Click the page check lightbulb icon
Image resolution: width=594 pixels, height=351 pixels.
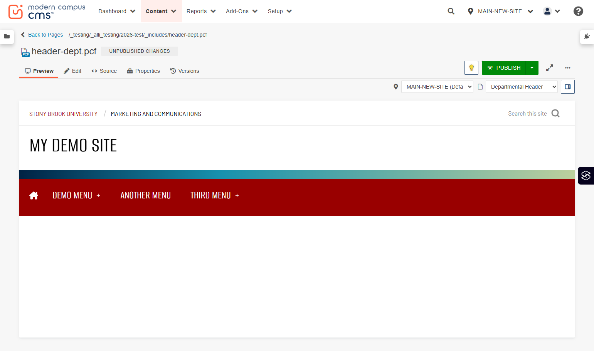[x=471, y=68]
